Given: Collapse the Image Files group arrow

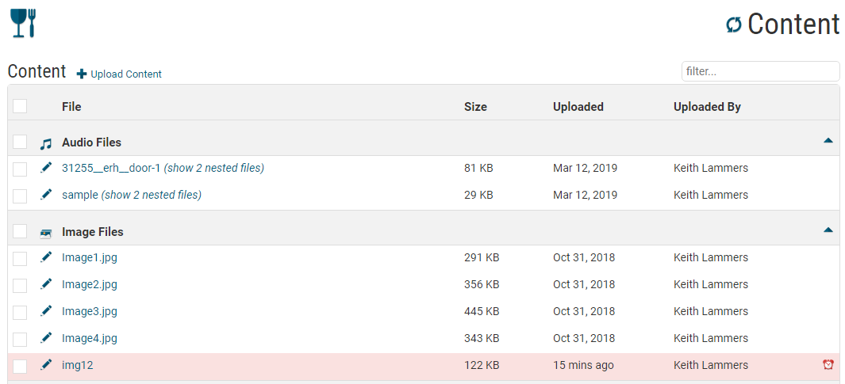Looking at the screenshot, I should tap(828, 230).
